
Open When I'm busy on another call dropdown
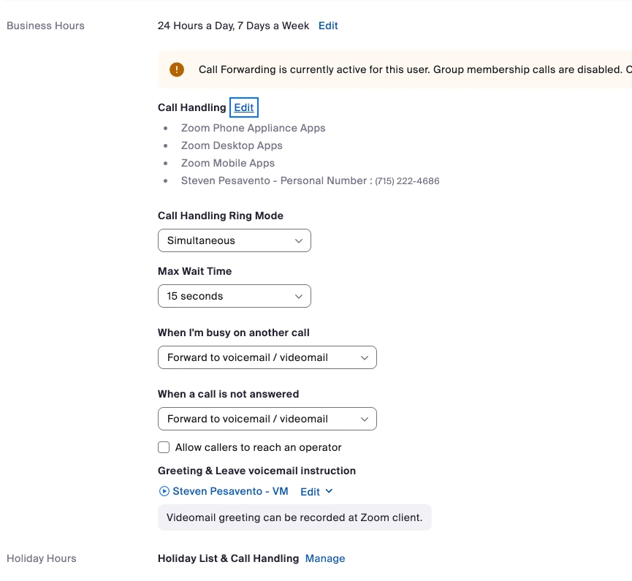267,357
